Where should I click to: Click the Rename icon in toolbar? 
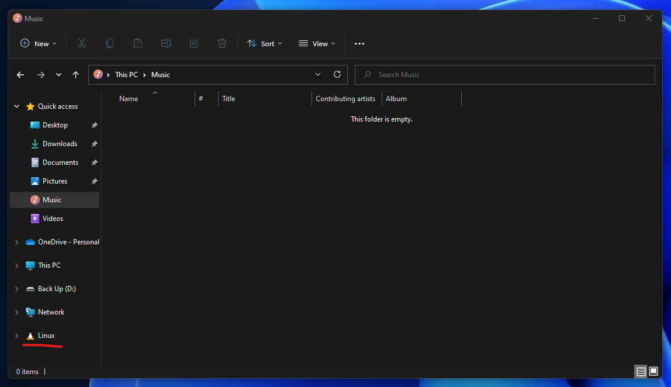[x=166, y=43]
